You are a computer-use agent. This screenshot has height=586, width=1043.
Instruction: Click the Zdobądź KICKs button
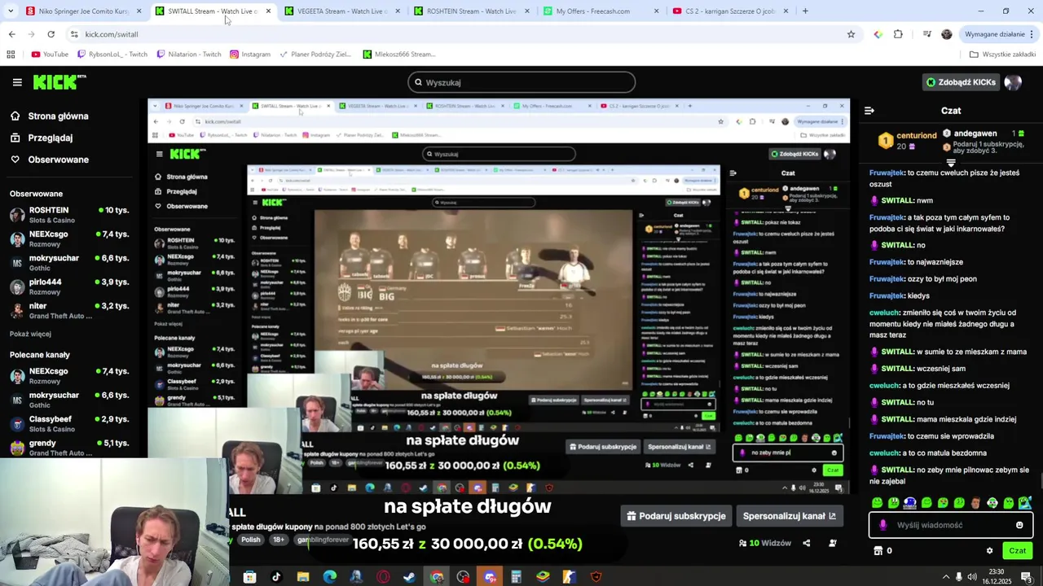pyautogui.click(x=961, y=82)
